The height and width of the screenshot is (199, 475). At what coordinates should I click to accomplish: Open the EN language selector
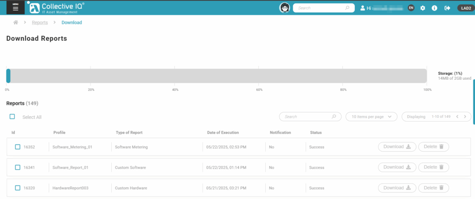pos(411,8)
